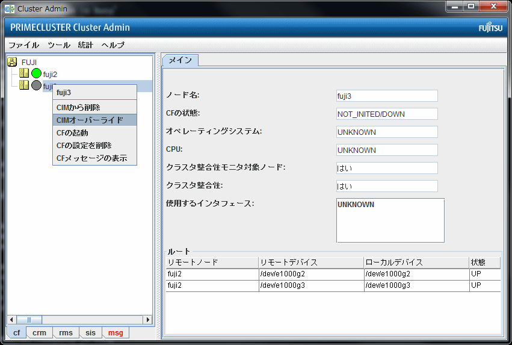Switch to the メイン tab

(x=180, y=60)
